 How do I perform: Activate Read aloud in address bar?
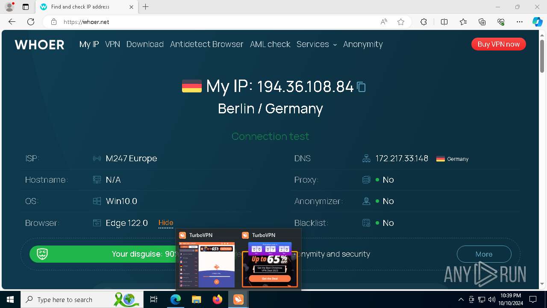pyautogui.click(x=384, y=22)
